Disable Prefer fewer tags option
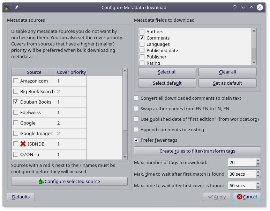This screenshot has height=211, width=270. 137,140
